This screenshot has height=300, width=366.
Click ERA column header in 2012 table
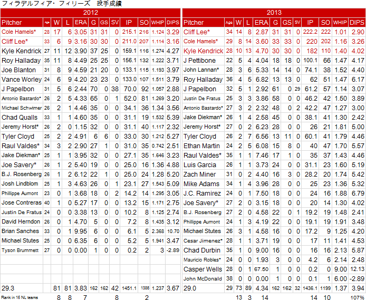click(81, 22)
